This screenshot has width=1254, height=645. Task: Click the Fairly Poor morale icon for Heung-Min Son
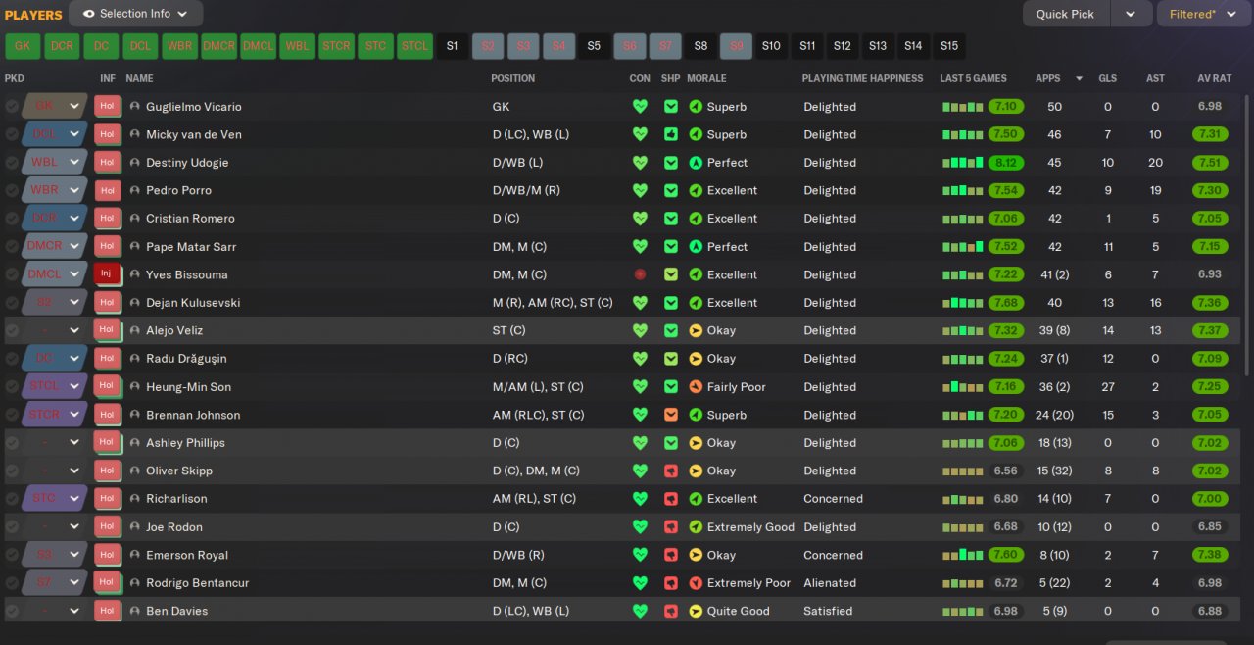tap(696, 386)
